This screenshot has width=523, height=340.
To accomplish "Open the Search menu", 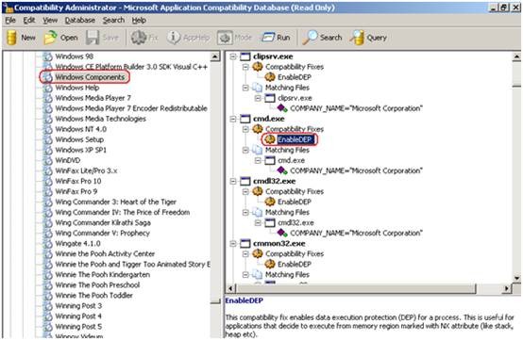I will [113, 21].
